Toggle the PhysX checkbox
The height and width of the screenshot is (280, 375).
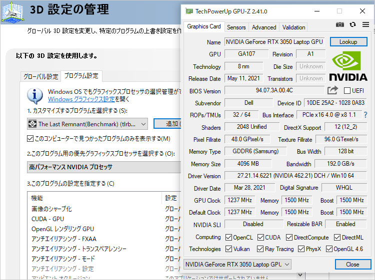(x=301, y=249)
